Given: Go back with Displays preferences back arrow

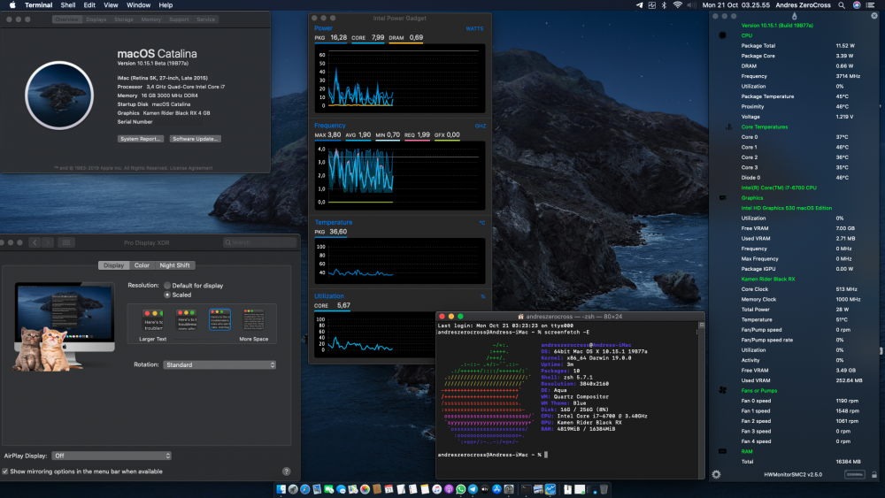Looking at the screenshot, I should click(35, 242).
